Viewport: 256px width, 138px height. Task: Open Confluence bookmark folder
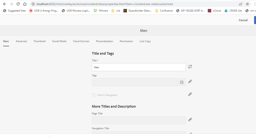click(x=164, y=11)
